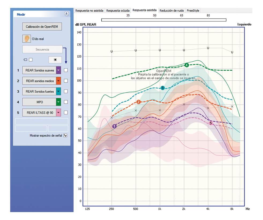Toggle the loop checkbox below Secuencia
Image resolution: width=263 pixels, height=220 pixels.
coord(31,59)
